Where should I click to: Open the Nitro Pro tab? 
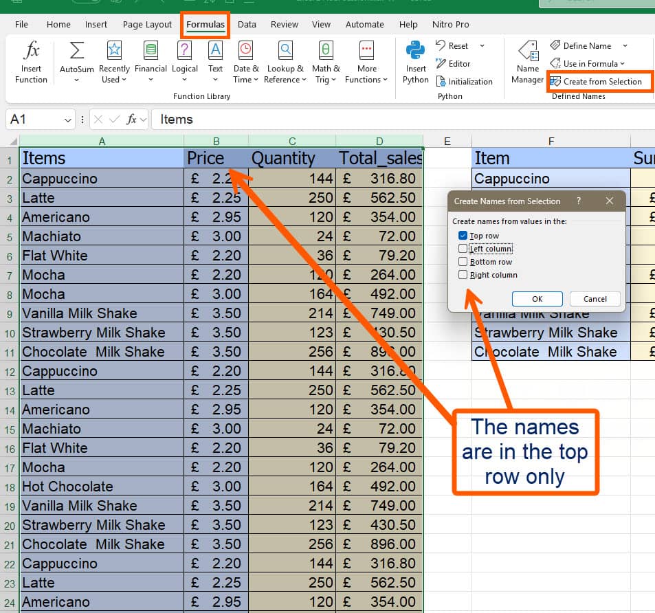450,24
